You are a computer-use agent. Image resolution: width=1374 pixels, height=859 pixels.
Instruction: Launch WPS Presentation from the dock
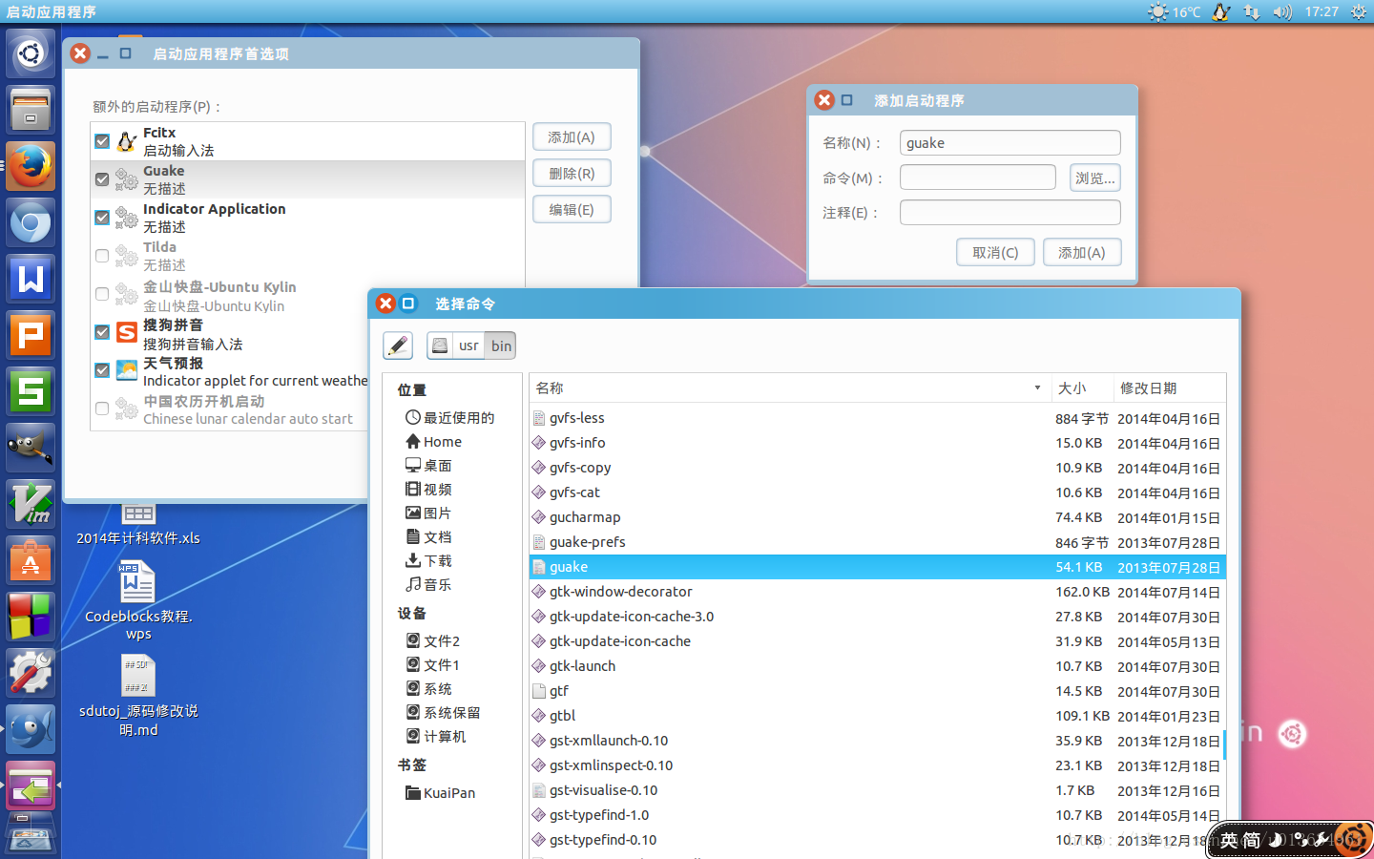pos(31,335)
